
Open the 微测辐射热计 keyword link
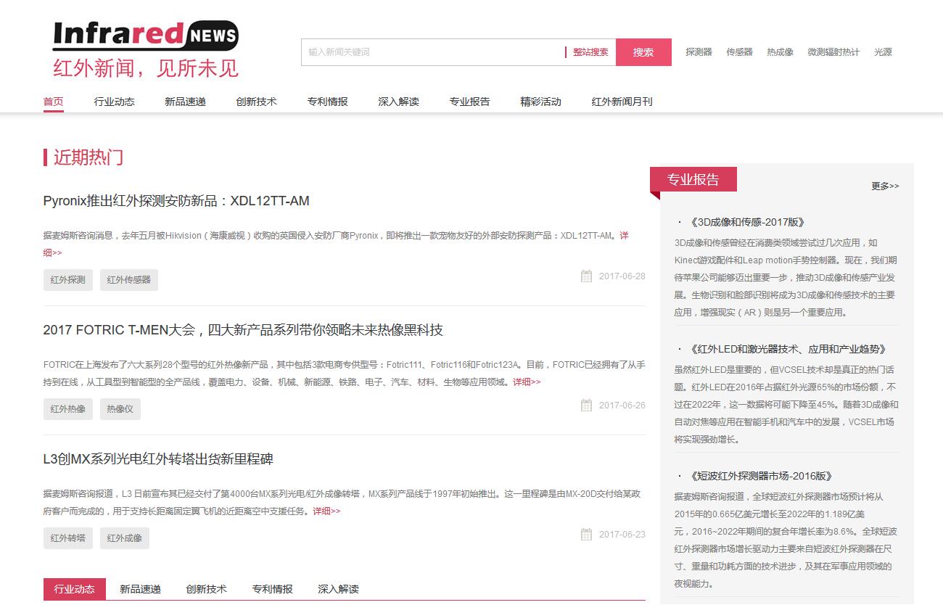[x=833, y=52]
